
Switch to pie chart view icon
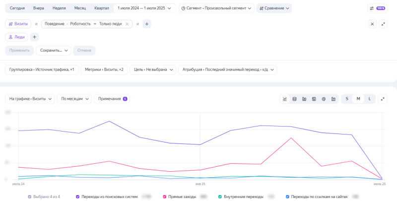click(324, 99)
